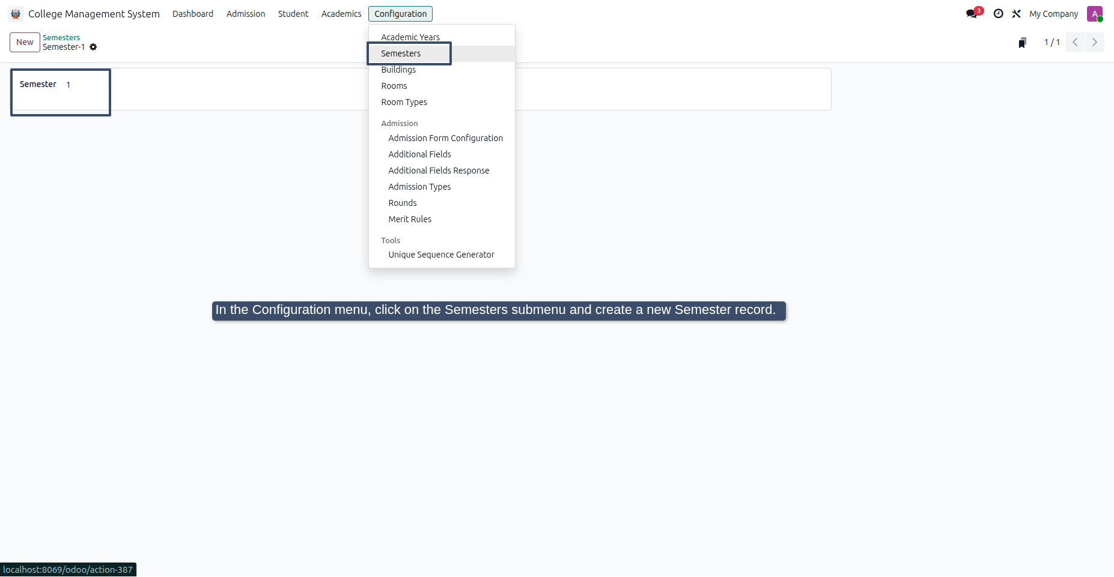The image size is (1114, 577).
Task: Open the user avatar menu
Action: tap(1095, 14)
